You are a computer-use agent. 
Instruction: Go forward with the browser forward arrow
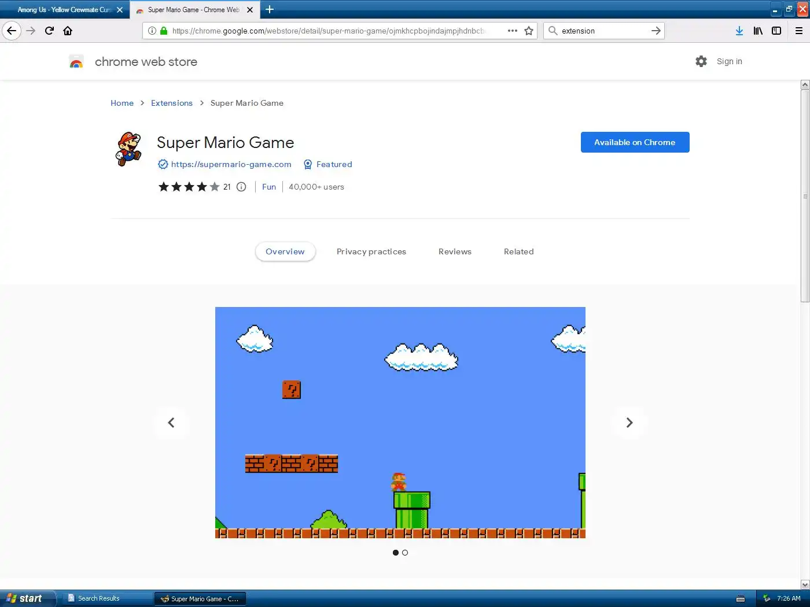coord(31,31)
